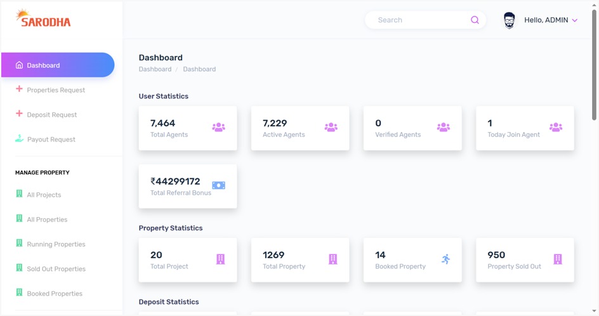Viewport: 599px width, 316px height.
Task: Click the home icon beside Dashboard
Action: pos(19,65)
